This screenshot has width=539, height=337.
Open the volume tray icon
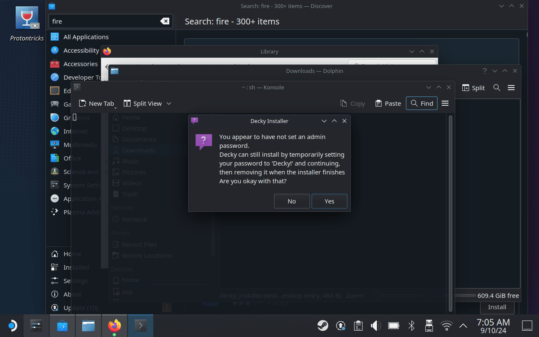click(x=376, y=326)
